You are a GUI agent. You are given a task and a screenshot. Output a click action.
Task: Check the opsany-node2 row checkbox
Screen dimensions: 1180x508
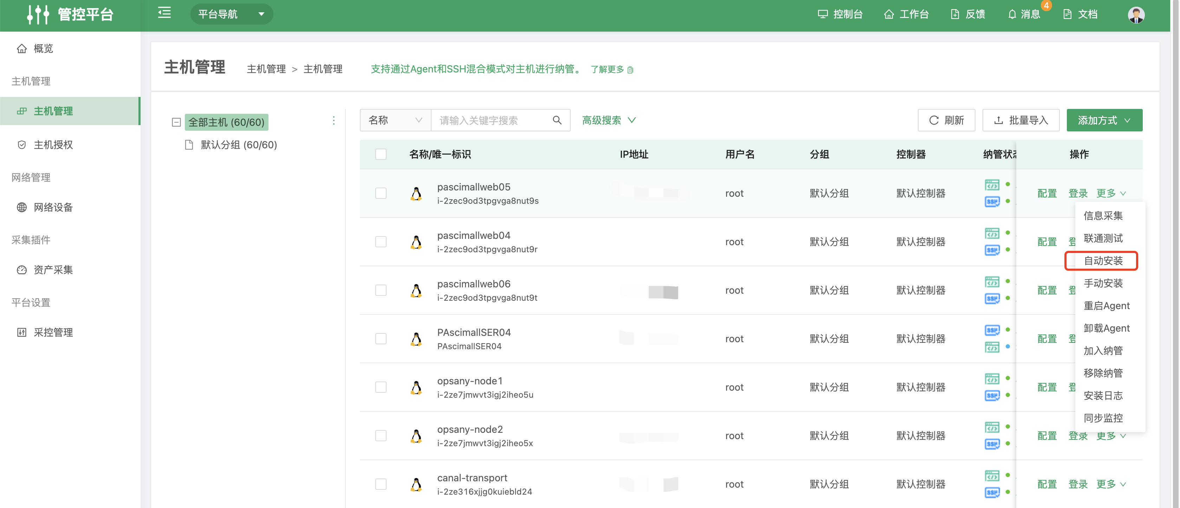[x=381, y=436]
